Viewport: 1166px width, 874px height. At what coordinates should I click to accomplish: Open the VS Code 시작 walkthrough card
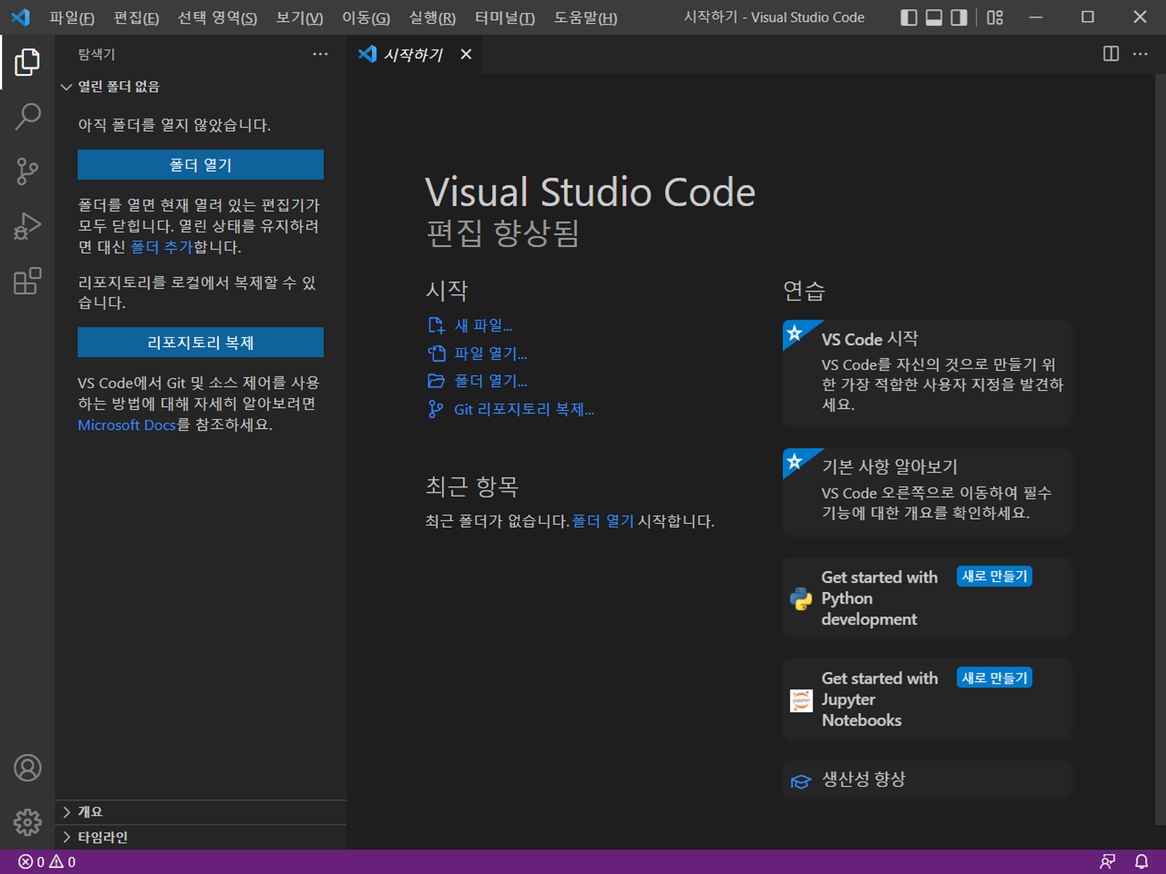(927, 373)
